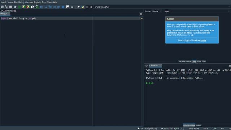Open the Consoles menu

[x=29, y=2]
